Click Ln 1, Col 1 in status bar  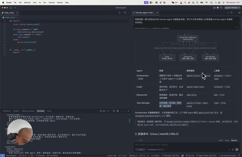(123, 155)
